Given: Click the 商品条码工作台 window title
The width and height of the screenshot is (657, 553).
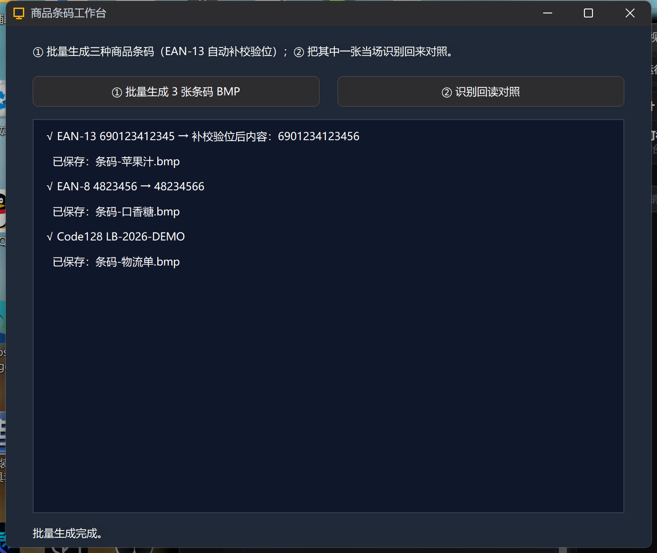Looking at the screenshot, I should point(69,13).
